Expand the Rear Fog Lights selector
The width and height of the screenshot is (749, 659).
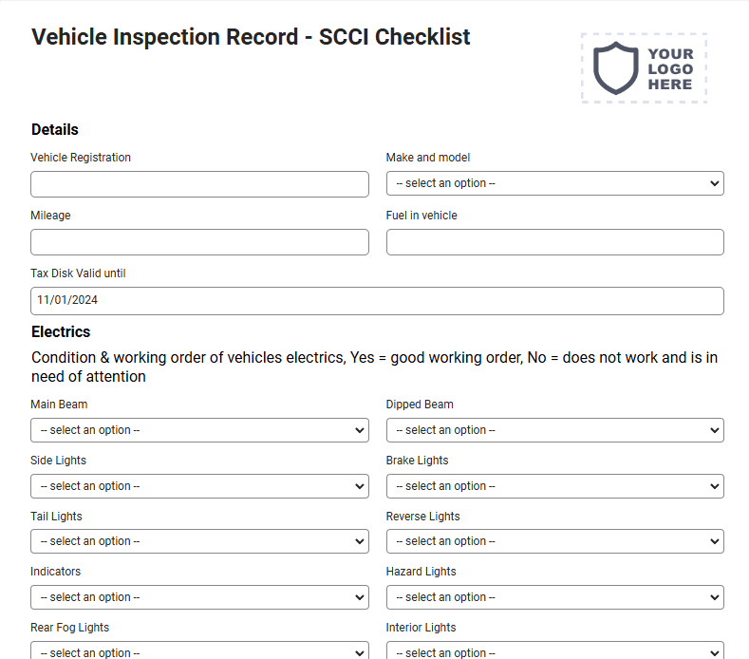[x=199, y=650]
